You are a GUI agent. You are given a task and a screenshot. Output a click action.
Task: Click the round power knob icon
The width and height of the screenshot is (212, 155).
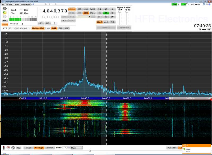coord(5,8)
